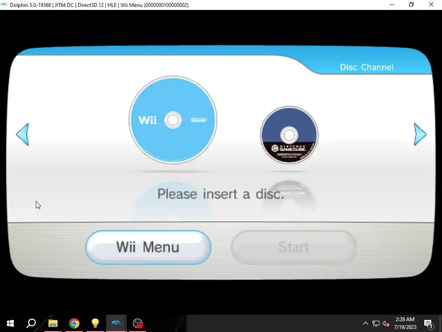Open network status tray icon

pos(376,323)
